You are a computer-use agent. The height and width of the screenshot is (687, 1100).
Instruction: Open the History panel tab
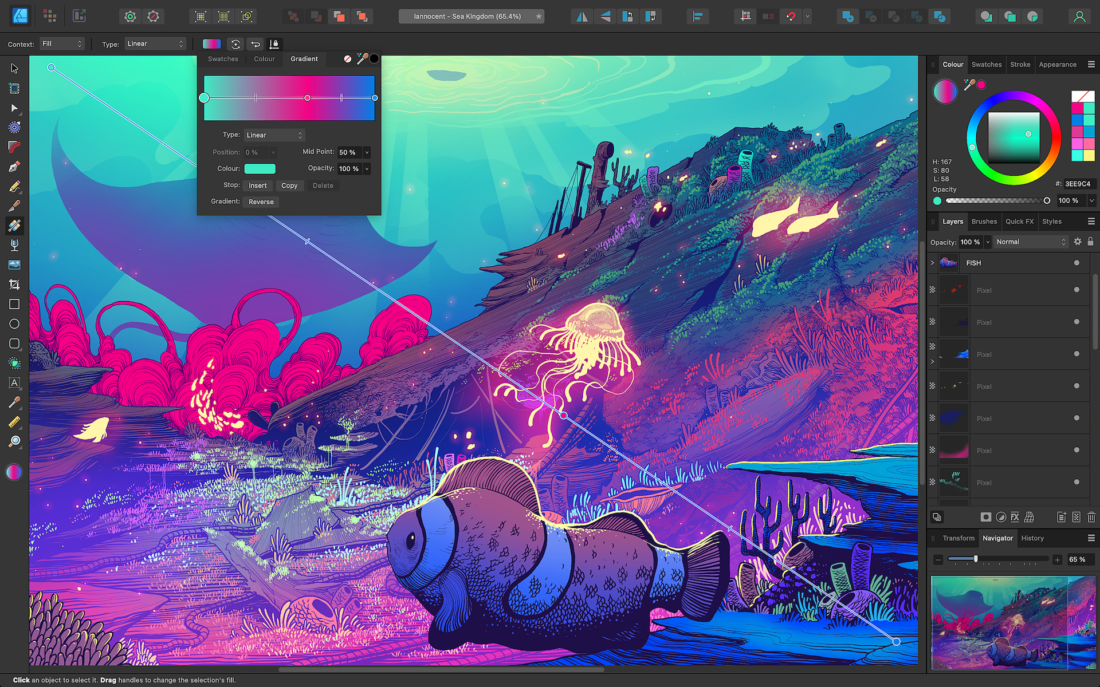click(1032, 538)
